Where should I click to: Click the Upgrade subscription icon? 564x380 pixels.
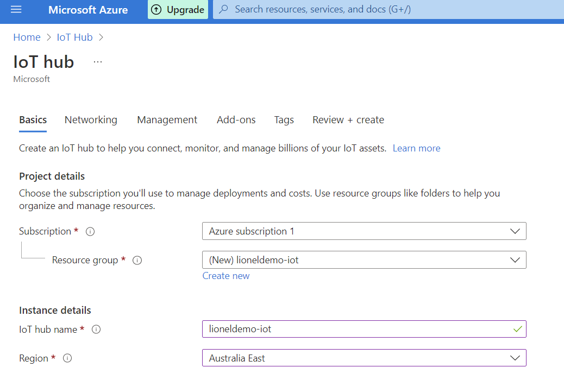tap(156, 9)
